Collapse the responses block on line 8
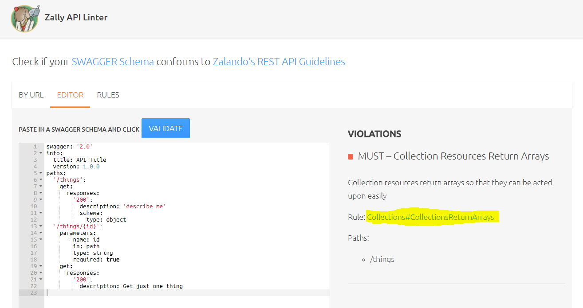Screen dimensions: 583x308 coord(41,193)
